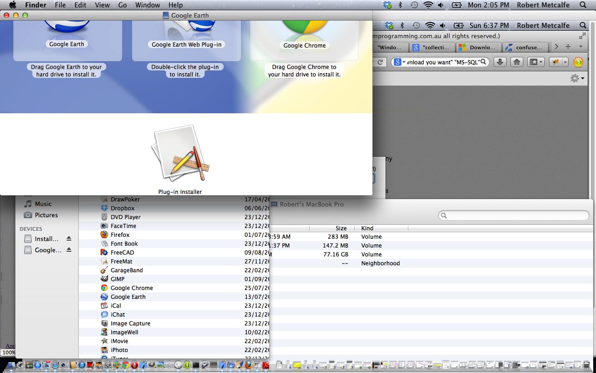596x373 pixels.
Task: Click the Google Earth installer icon
Action: coord(67,28)
